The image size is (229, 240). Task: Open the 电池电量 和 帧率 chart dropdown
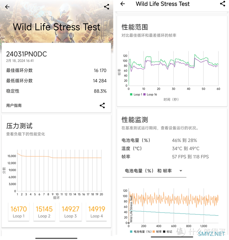pyautogui.click(x=154, y=171)
